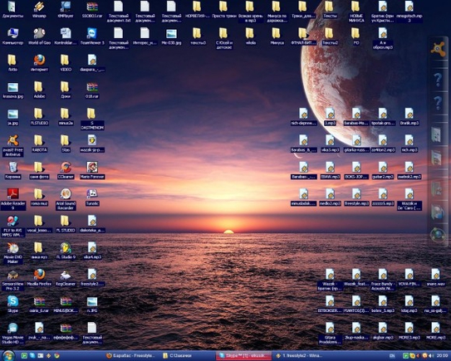Switch to the Firefox Барабас taskbar button
Viewport: 451px width, 361px height.
(131, 356)
